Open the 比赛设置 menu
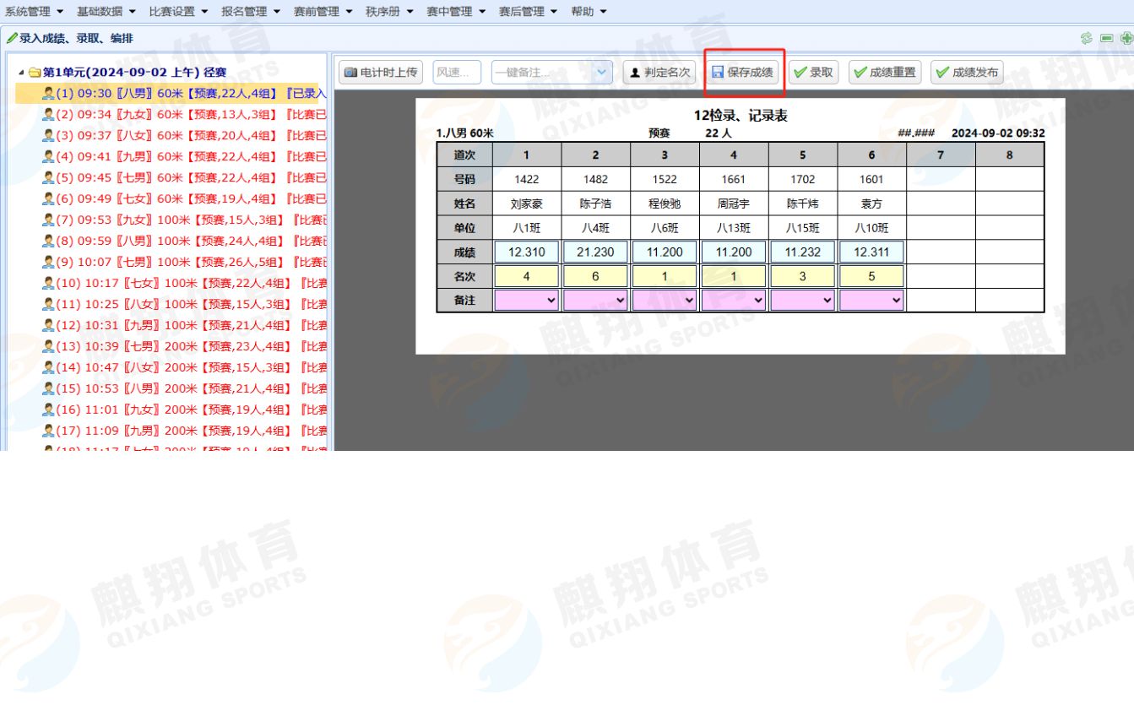Viewport: 1134px width, 727px height. tap(178, 11)
